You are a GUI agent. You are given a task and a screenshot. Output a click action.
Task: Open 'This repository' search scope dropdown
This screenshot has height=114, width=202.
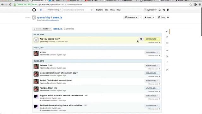coord(54,10)
